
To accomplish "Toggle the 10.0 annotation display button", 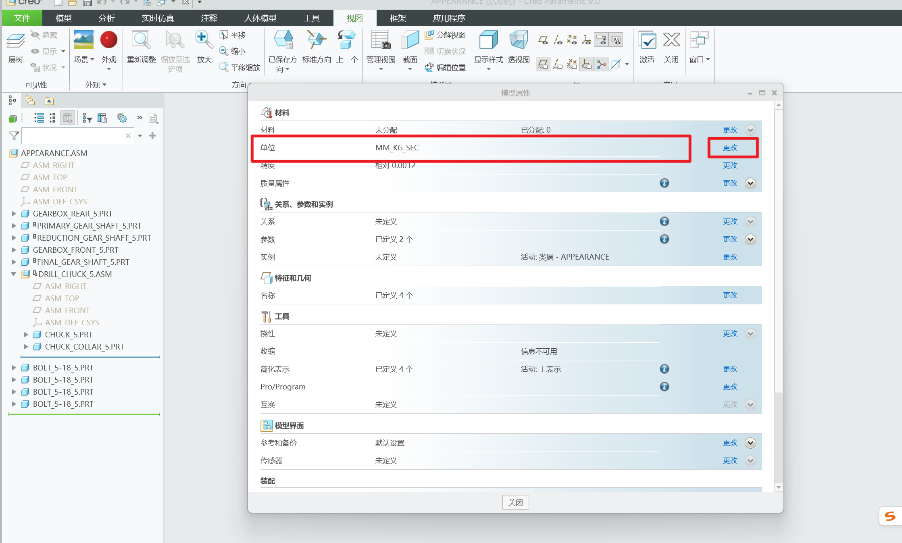I will click(616, 40).
